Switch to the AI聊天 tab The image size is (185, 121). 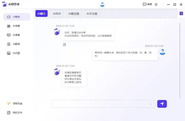pos(41,14)
